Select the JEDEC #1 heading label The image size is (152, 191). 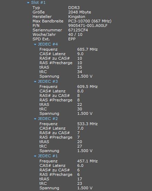click(48, 156)
